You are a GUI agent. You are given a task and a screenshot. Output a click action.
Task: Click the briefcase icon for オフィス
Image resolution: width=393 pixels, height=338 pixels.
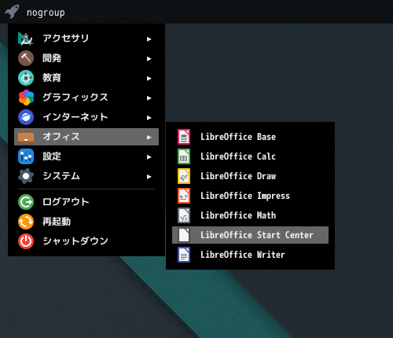pyautogui.click(x=26, y=137)
